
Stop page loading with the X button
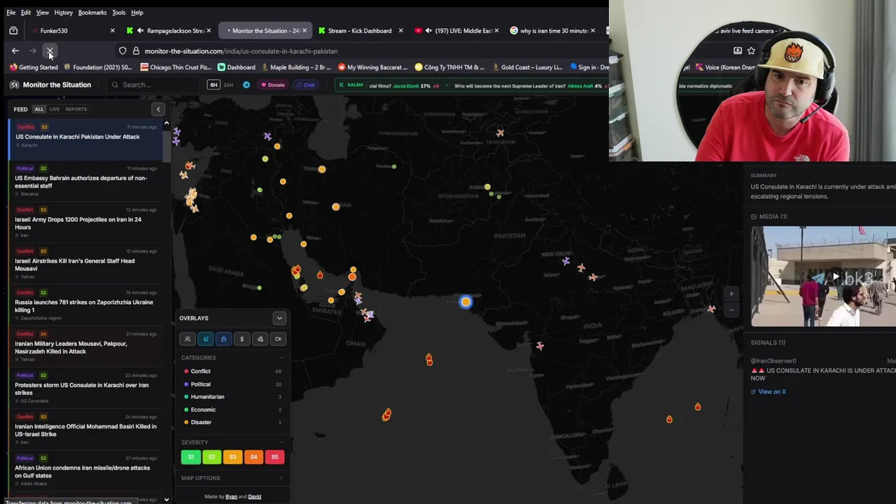click(50, 51)
